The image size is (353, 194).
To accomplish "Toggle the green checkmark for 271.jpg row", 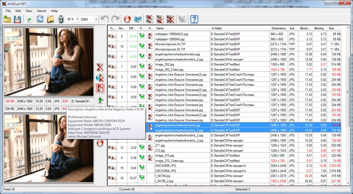I will (142, 148).
